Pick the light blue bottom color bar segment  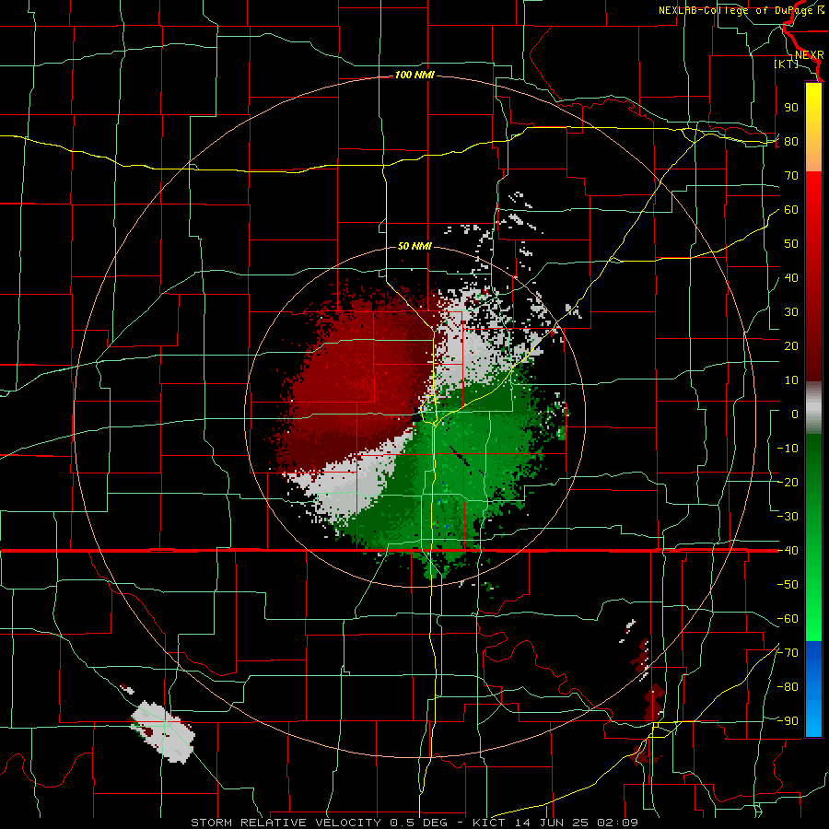pyautogui.click(x=813, y=719)
